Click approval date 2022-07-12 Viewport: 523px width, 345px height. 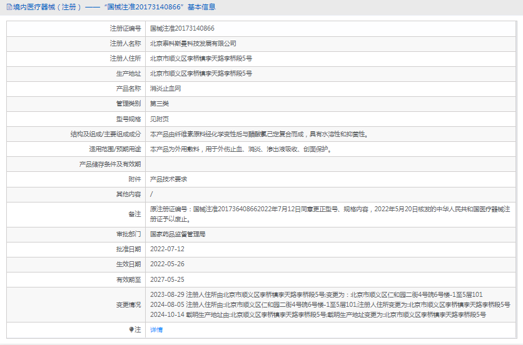coord(167,249)
